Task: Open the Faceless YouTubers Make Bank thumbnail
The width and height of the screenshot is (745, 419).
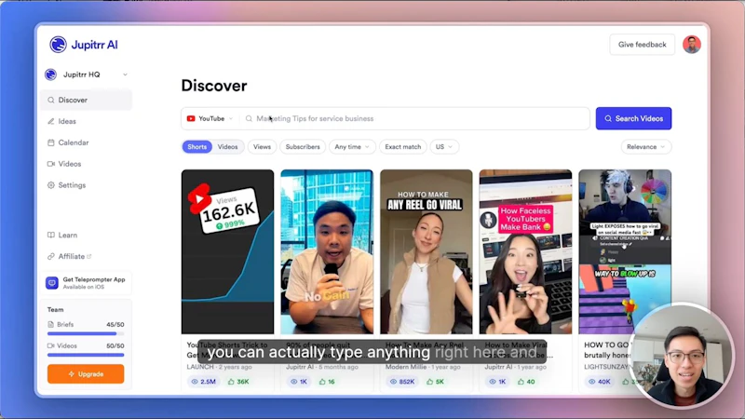Action: click(525, 251)
